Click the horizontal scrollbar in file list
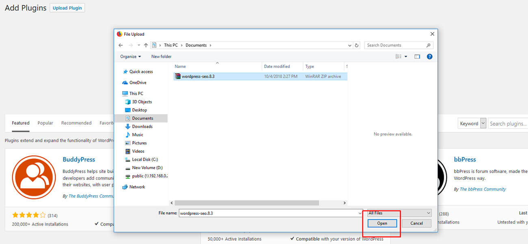 coord(247,203)
